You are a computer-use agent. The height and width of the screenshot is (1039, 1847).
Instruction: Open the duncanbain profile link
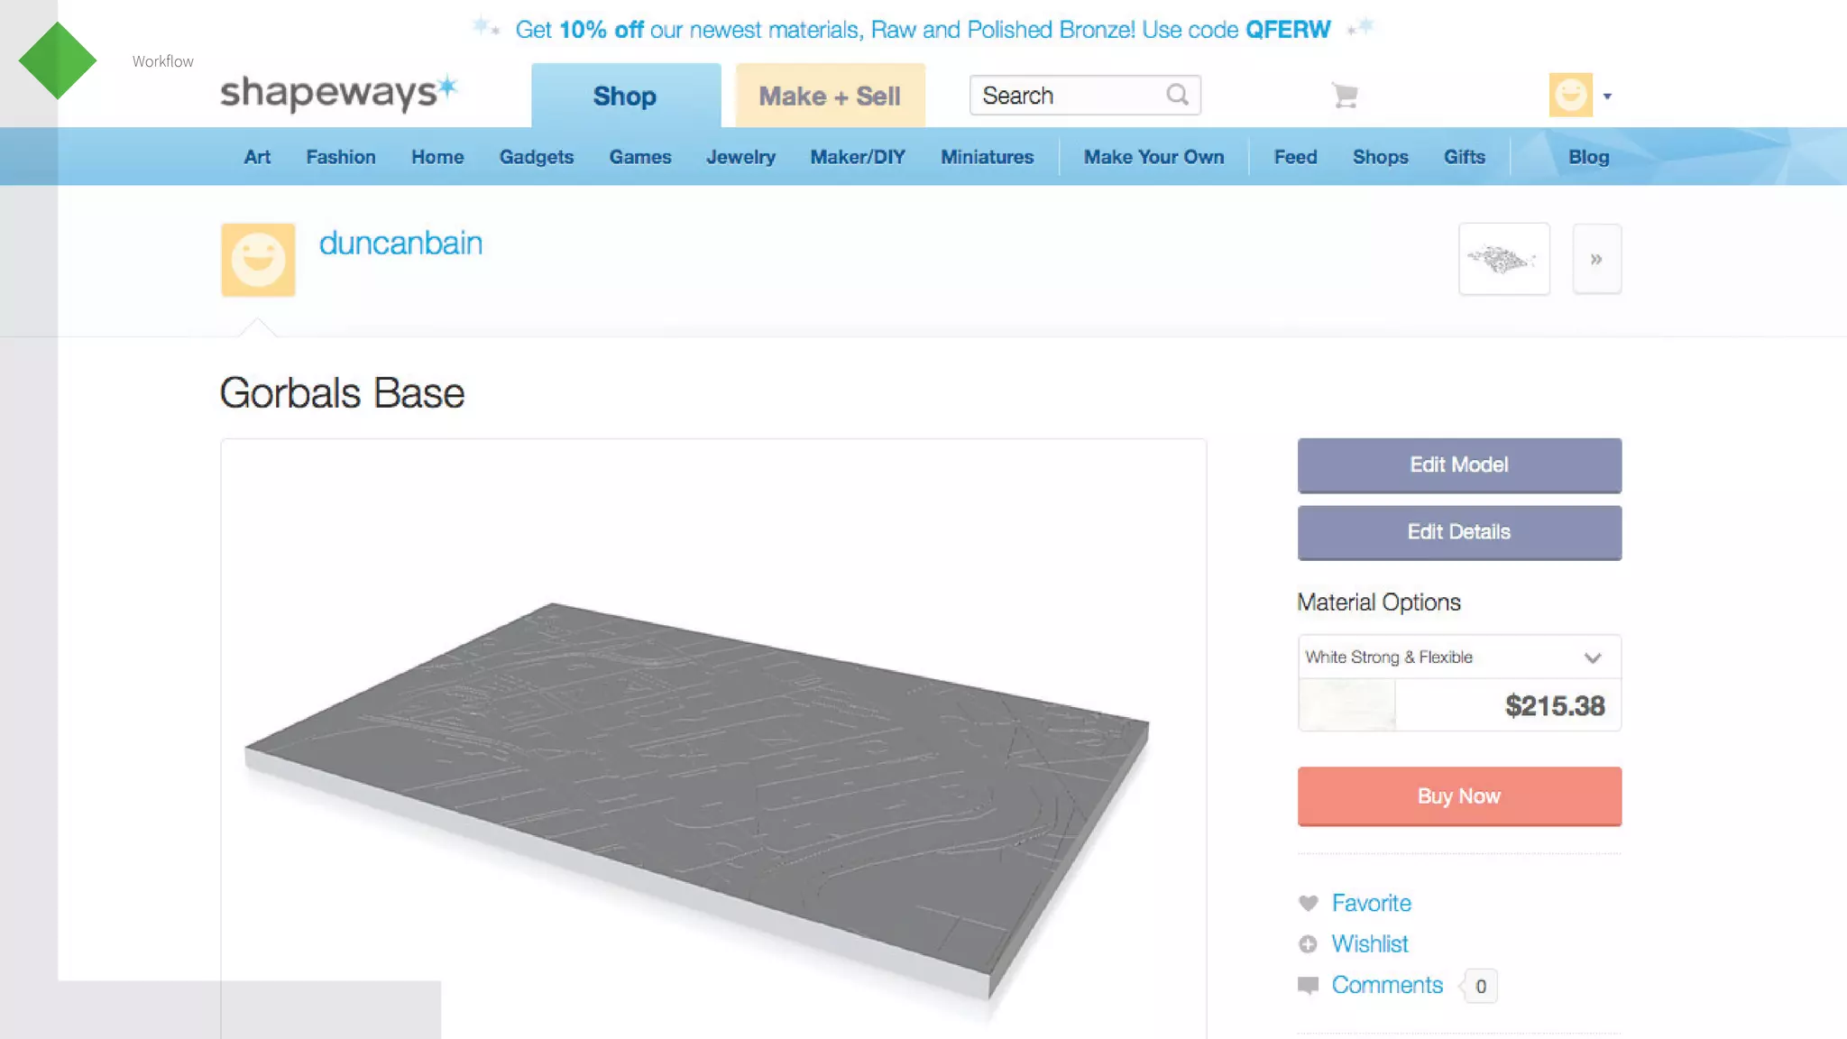tap(400, 244)
